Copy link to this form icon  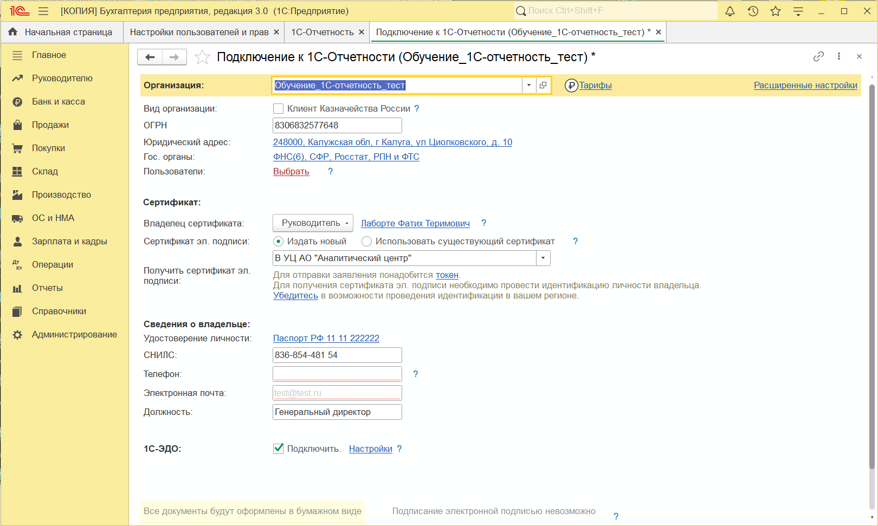(818, 56)
